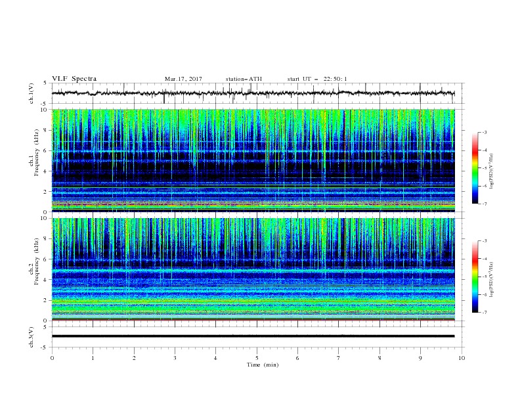The image size is (520, 402).
Task: Click time axis tick label "6"
Action: 297,358
